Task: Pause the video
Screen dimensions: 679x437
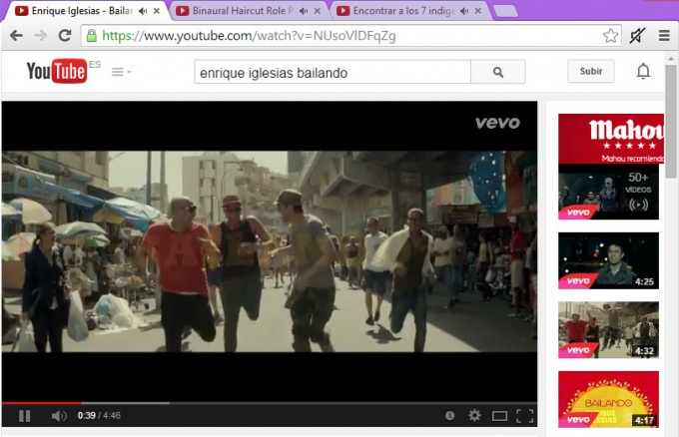Action: (x=25, y=416)
